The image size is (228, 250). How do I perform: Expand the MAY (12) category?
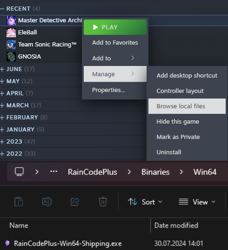point(2,81)
